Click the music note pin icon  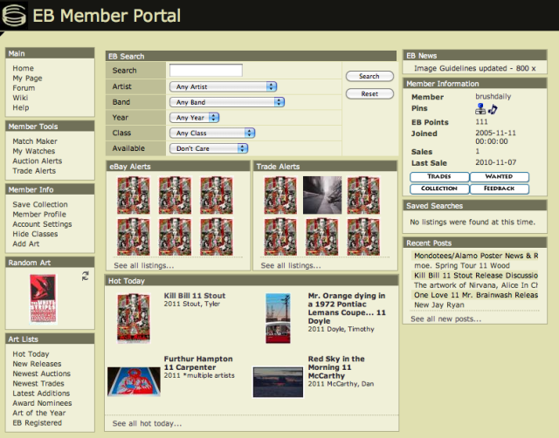coord(493,109)
